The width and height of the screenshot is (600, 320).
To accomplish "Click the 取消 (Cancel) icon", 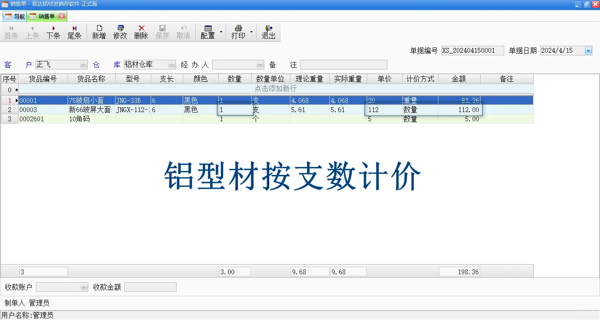I will tap(183, 31).
